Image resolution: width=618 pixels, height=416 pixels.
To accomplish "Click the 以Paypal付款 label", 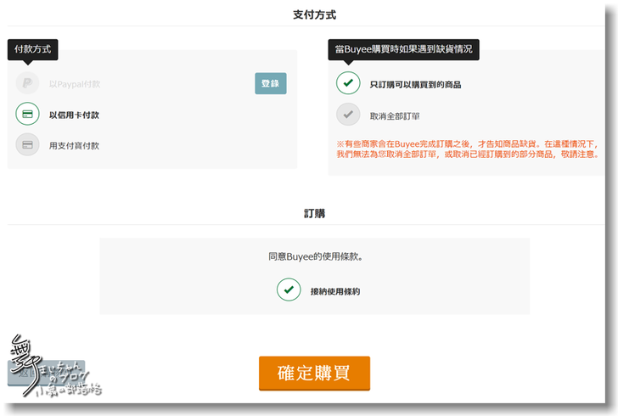I will [x=75, y=84].
